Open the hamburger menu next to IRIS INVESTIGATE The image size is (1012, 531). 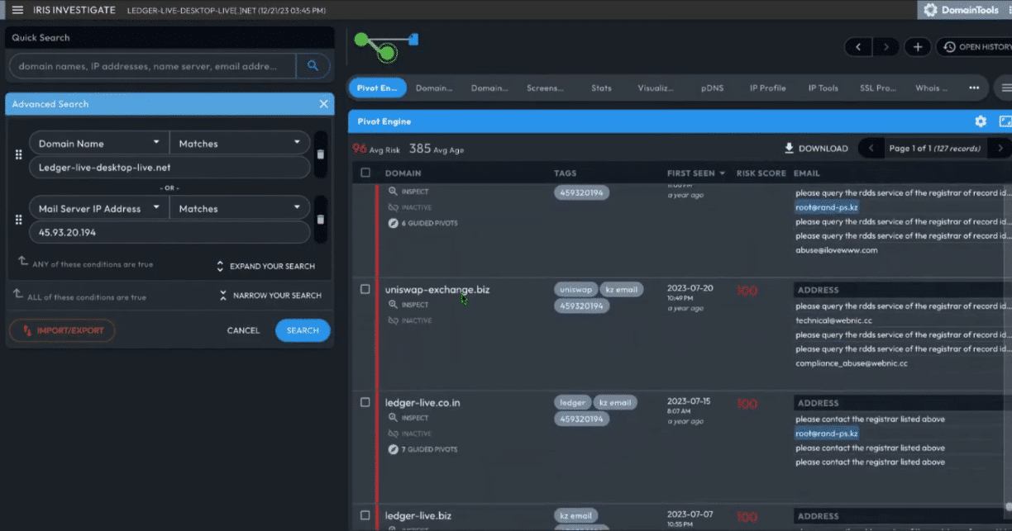pyautogui.click(x=17, y=10)
